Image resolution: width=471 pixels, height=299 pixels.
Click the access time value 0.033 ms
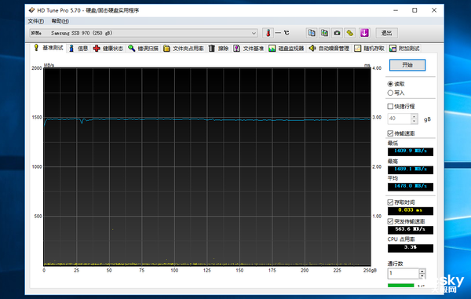click(411, 210)
